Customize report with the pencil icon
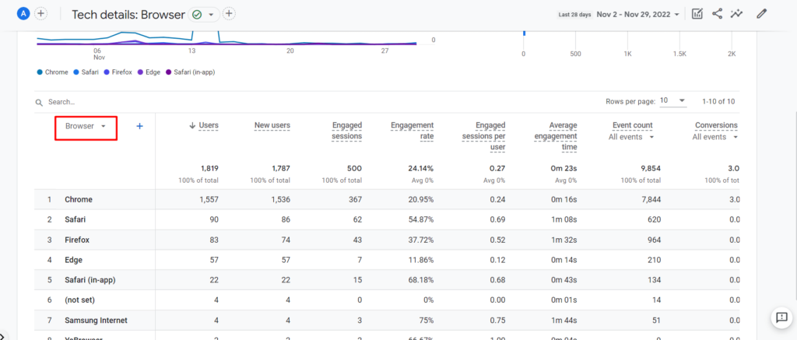 761,14
